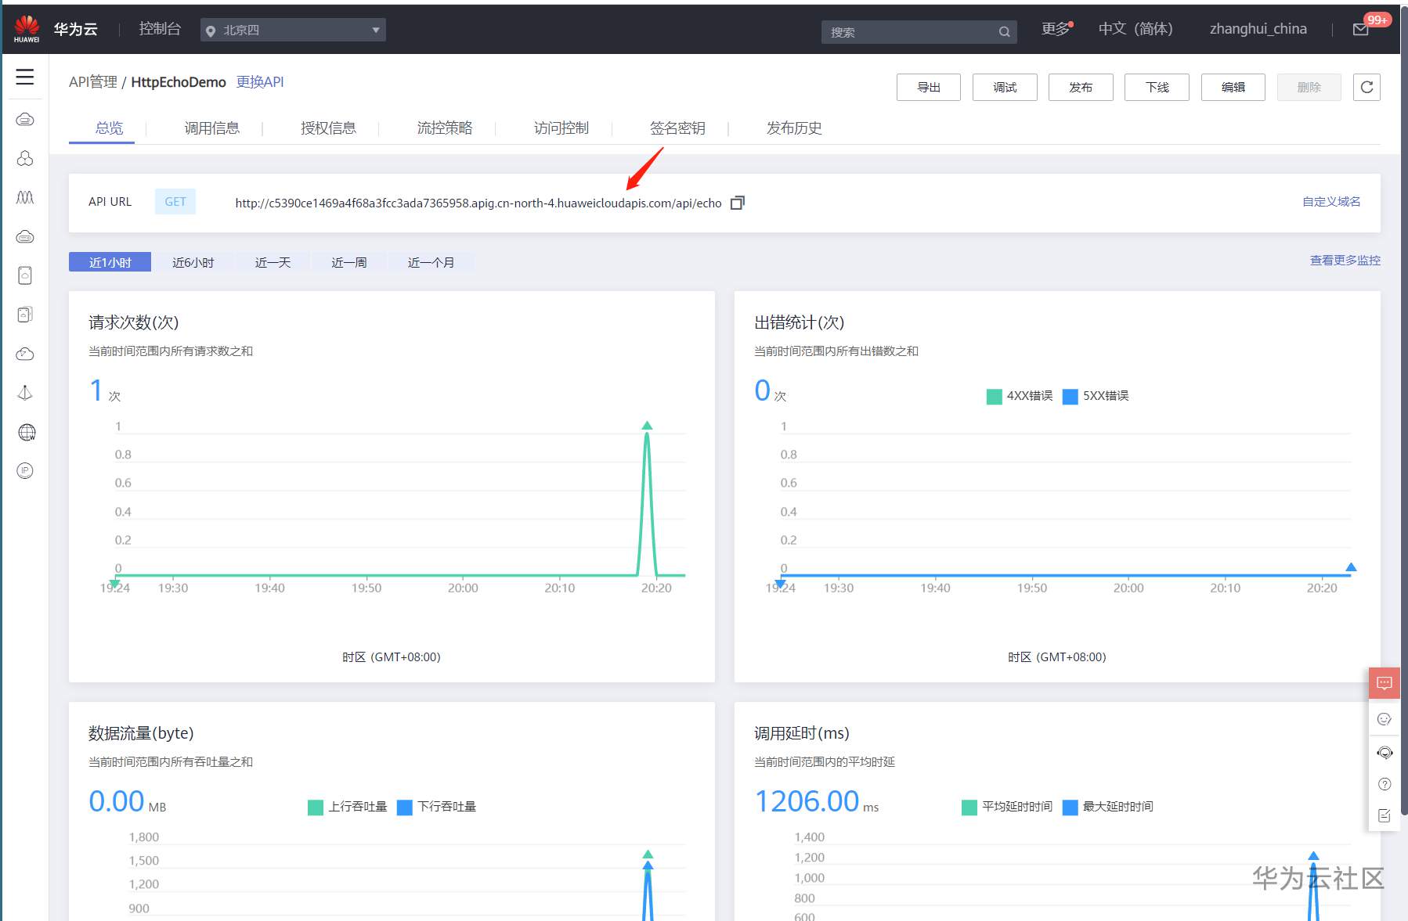
Task: Switch to the 授权信息 tab
Action: (328, 128)
